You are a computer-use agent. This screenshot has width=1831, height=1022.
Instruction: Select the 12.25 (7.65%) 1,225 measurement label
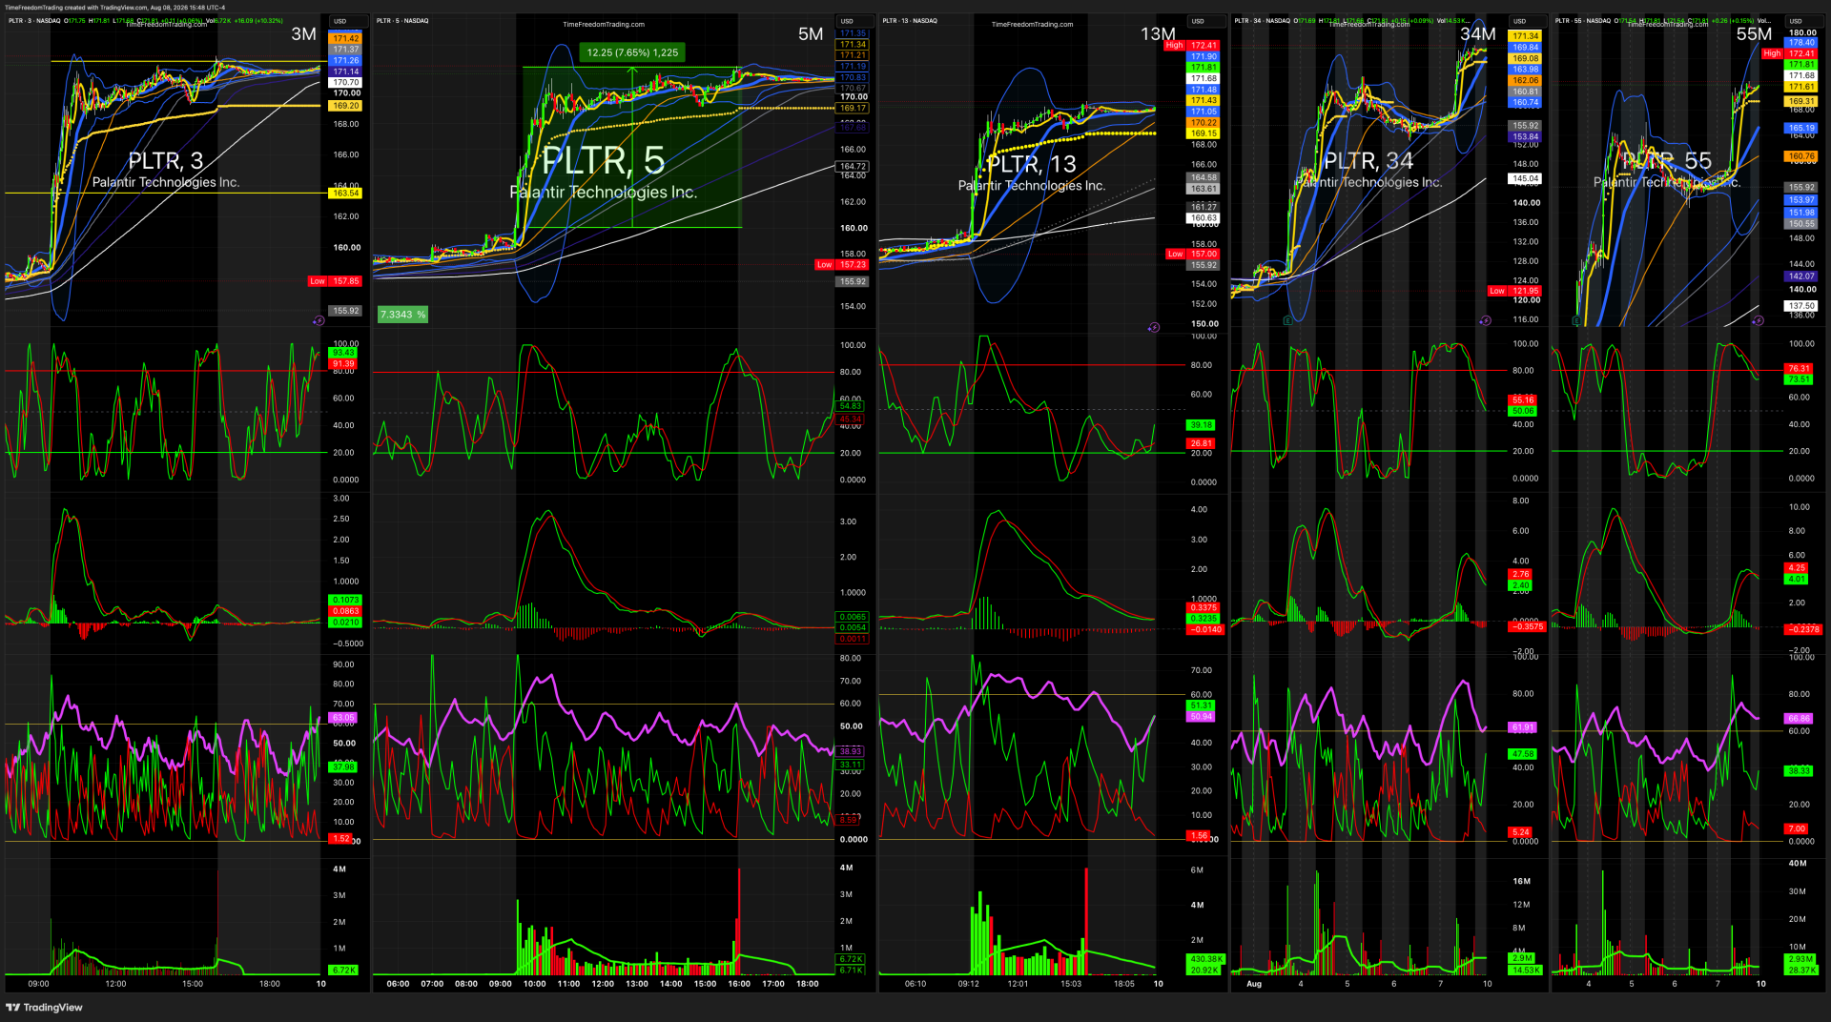632,52
